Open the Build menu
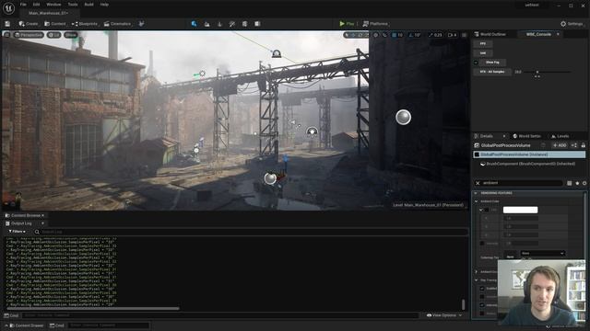Viewport: 590px width, 331px height. click(x=88, y=5)
